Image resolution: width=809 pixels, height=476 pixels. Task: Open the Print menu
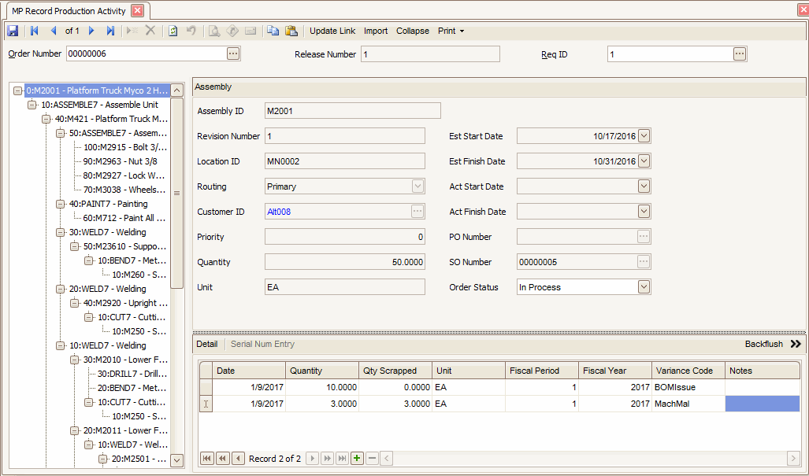point(451,31)
